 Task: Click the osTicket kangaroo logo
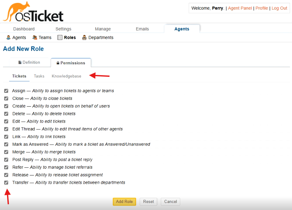coord(33,12)
